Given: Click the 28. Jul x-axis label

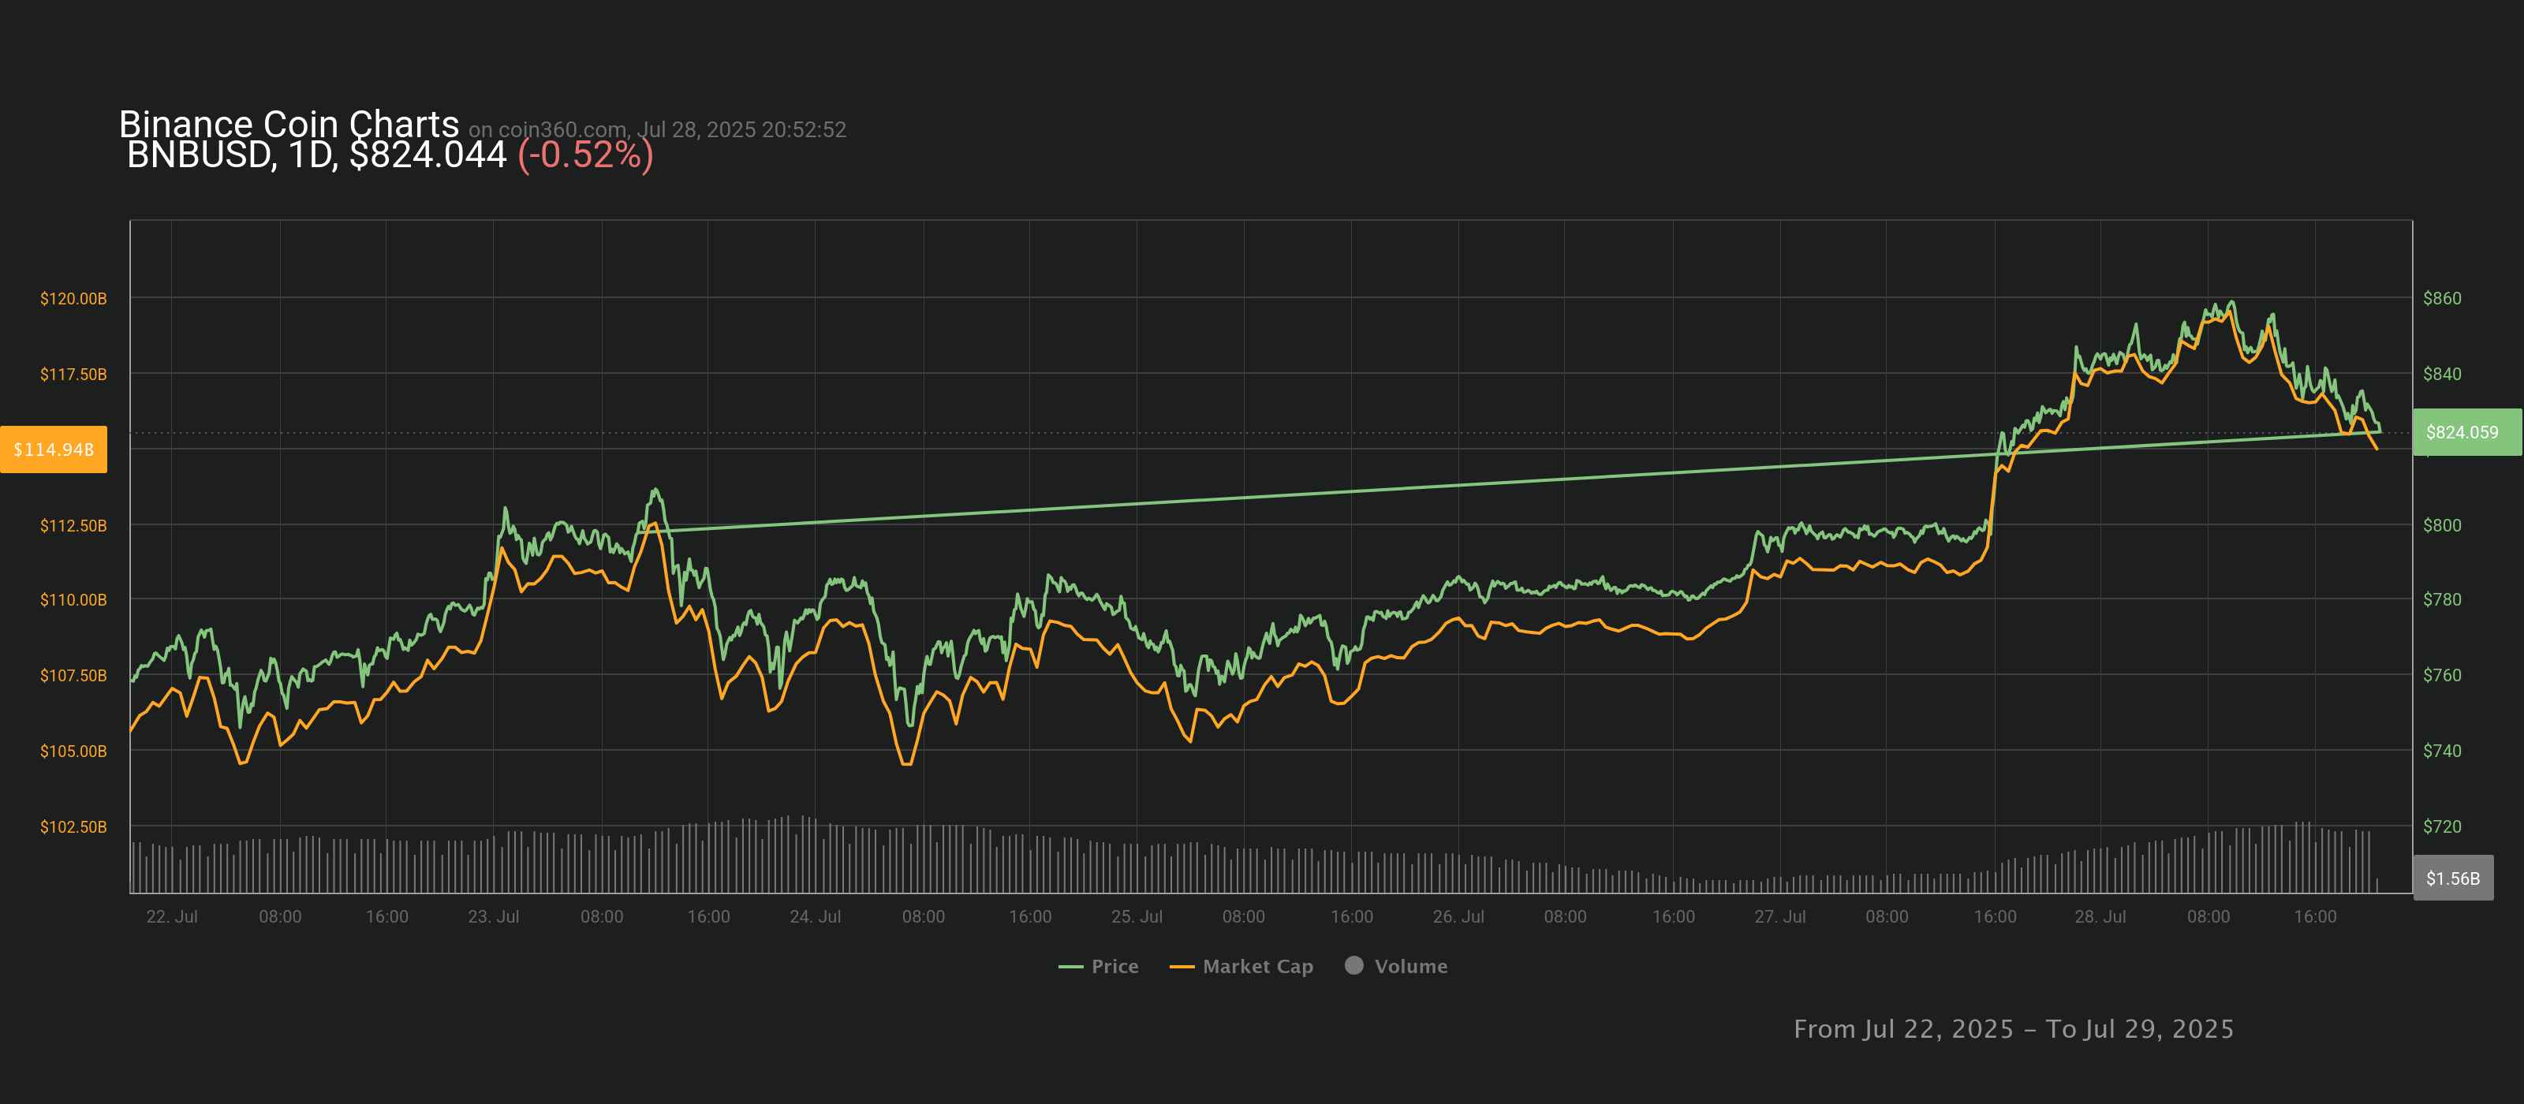Looking at the screenshot, I should pyautogui.click(x=2100, y=917).
